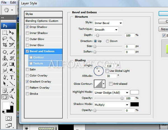Select the Pen tool

pos(4,77)
